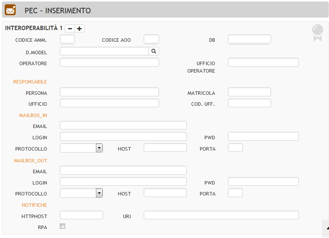Focus the Codice AOO field

[x=151, y=39]
